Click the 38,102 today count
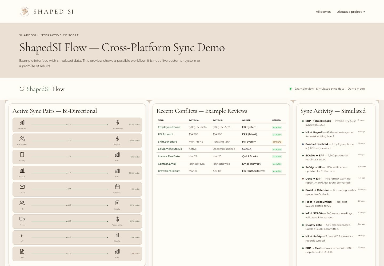 pyautogui.click(x=134, y=173)
